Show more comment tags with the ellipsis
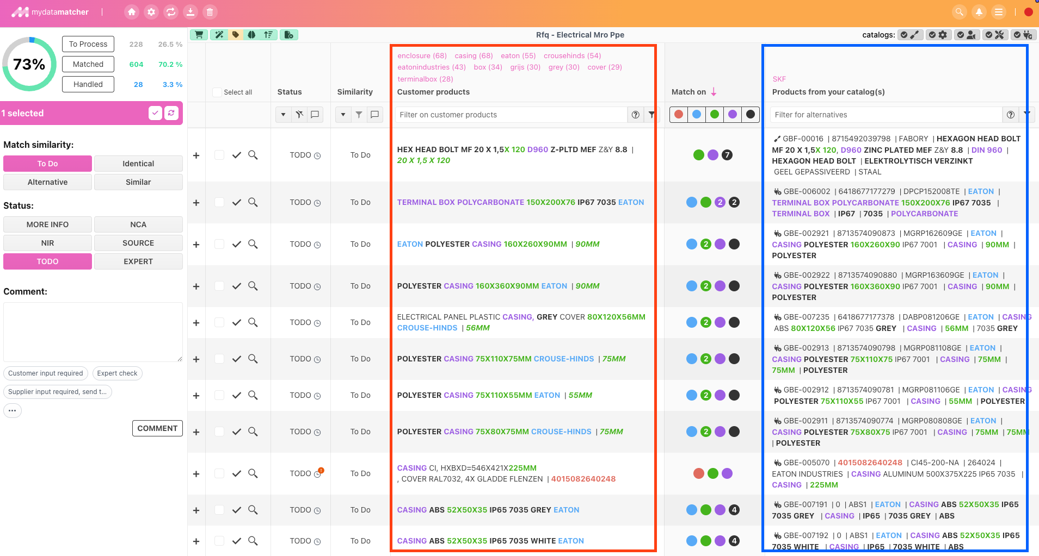This screenshot has width=1039, height=556. tap(13, 410)
